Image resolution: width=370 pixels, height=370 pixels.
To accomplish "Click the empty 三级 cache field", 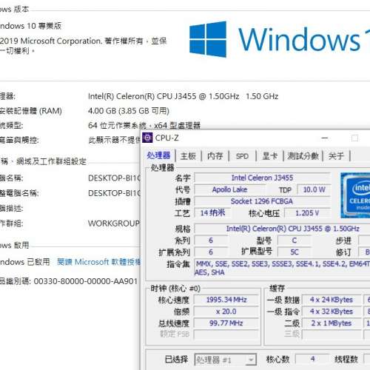I will [x=332, y=334].
